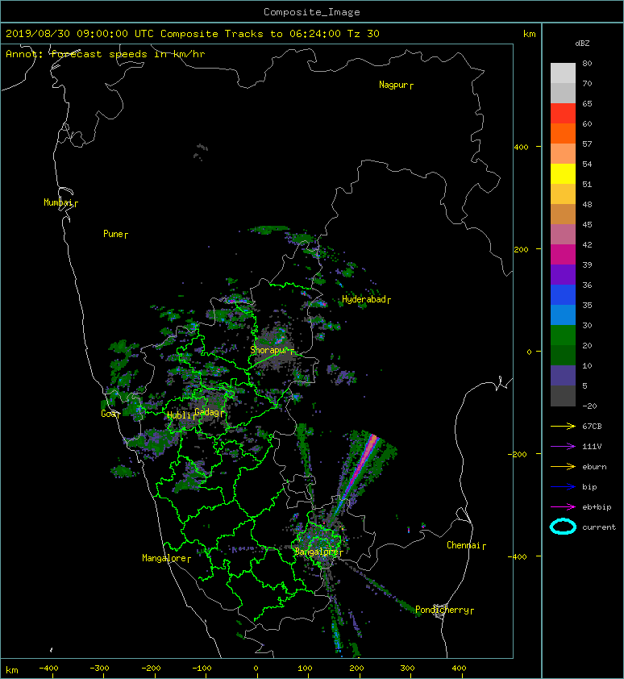
Task: Click the Annot: forecast speeds in km/hr label
Action: [x=106, y=54]
